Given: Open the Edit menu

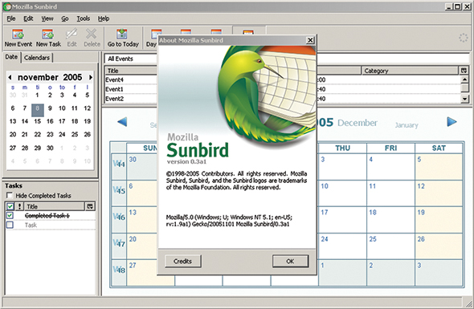Looking at the screenshot, I should 28,18.
